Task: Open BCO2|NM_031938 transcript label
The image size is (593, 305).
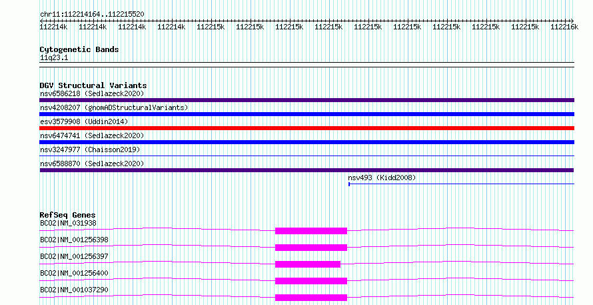Action: click(68, 223)
